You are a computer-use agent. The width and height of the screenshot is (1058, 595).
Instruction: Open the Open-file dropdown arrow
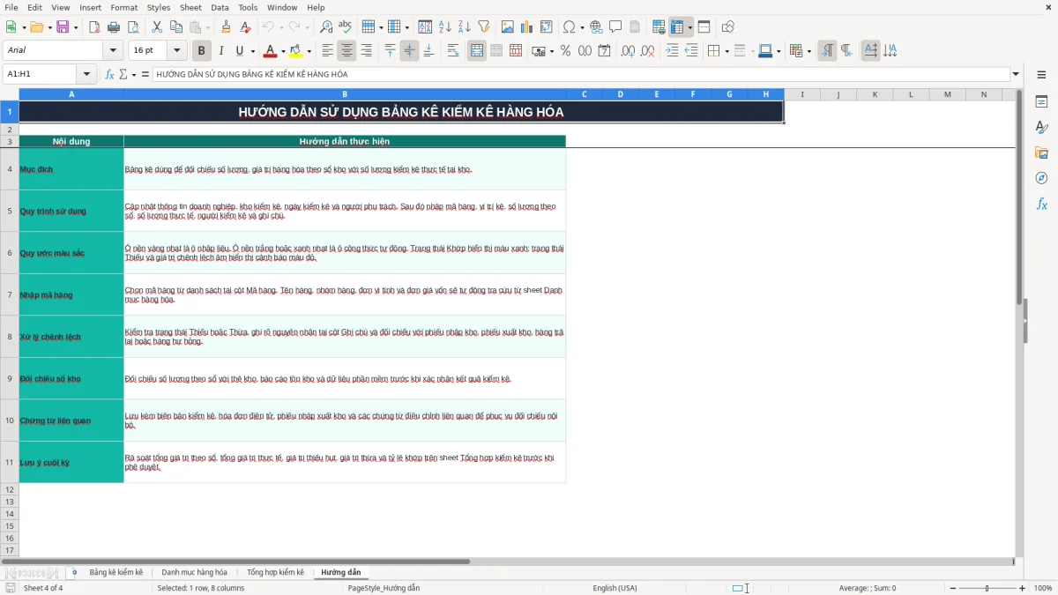[x=50, y=27]
